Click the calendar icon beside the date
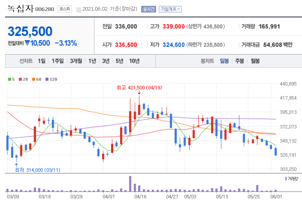The image size is (302, 204). coord(79,10)
